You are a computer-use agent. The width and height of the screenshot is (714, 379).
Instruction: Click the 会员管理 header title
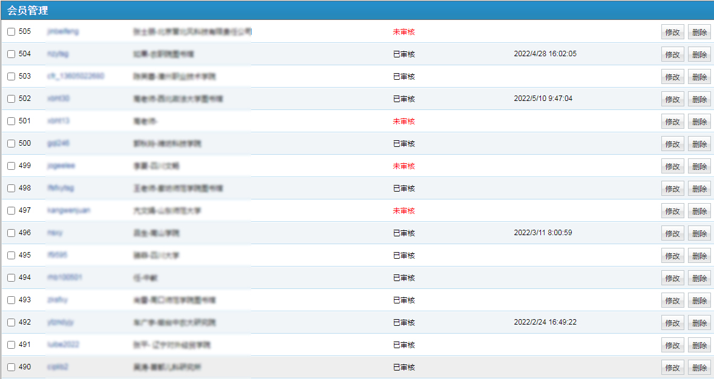click(28, 10)
